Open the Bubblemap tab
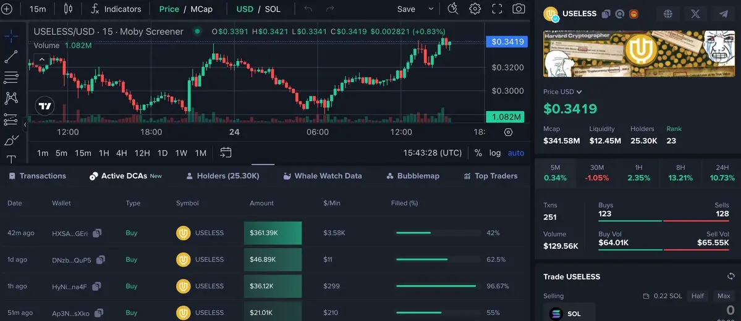This screenshot has width=741, height=321. (413, 175)
